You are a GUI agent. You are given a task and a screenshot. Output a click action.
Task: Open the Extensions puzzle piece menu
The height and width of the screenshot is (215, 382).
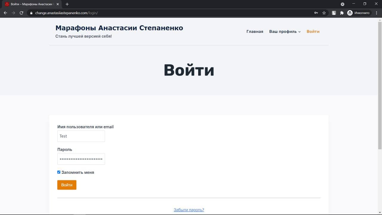pos(342,13)
